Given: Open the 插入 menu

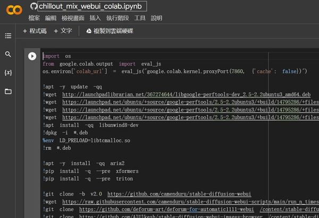Looking at the screenshot, I should [95, 18].
